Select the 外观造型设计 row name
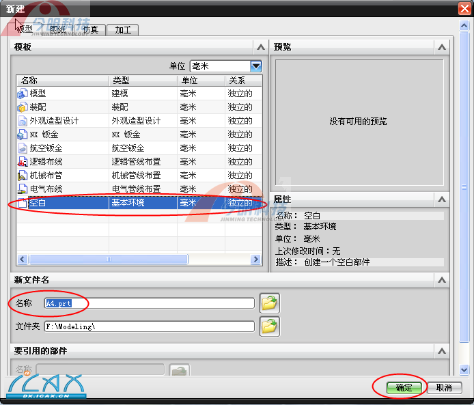 pos(54,121)
